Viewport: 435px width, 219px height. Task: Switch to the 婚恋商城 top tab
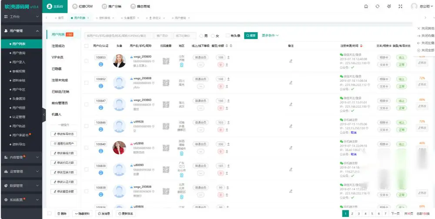point(140,7)
